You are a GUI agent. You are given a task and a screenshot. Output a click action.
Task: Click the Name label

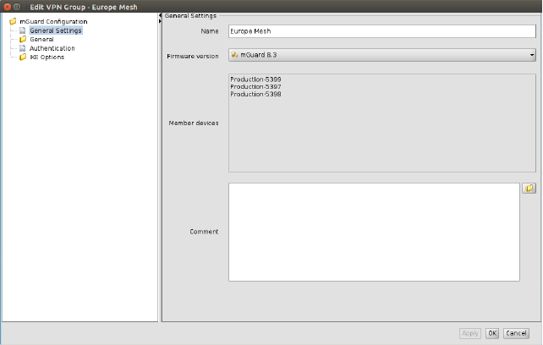point(210,31)
